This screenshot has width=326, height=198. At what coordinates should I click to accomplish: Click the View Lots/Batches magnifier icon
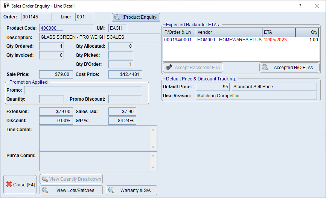45,190
